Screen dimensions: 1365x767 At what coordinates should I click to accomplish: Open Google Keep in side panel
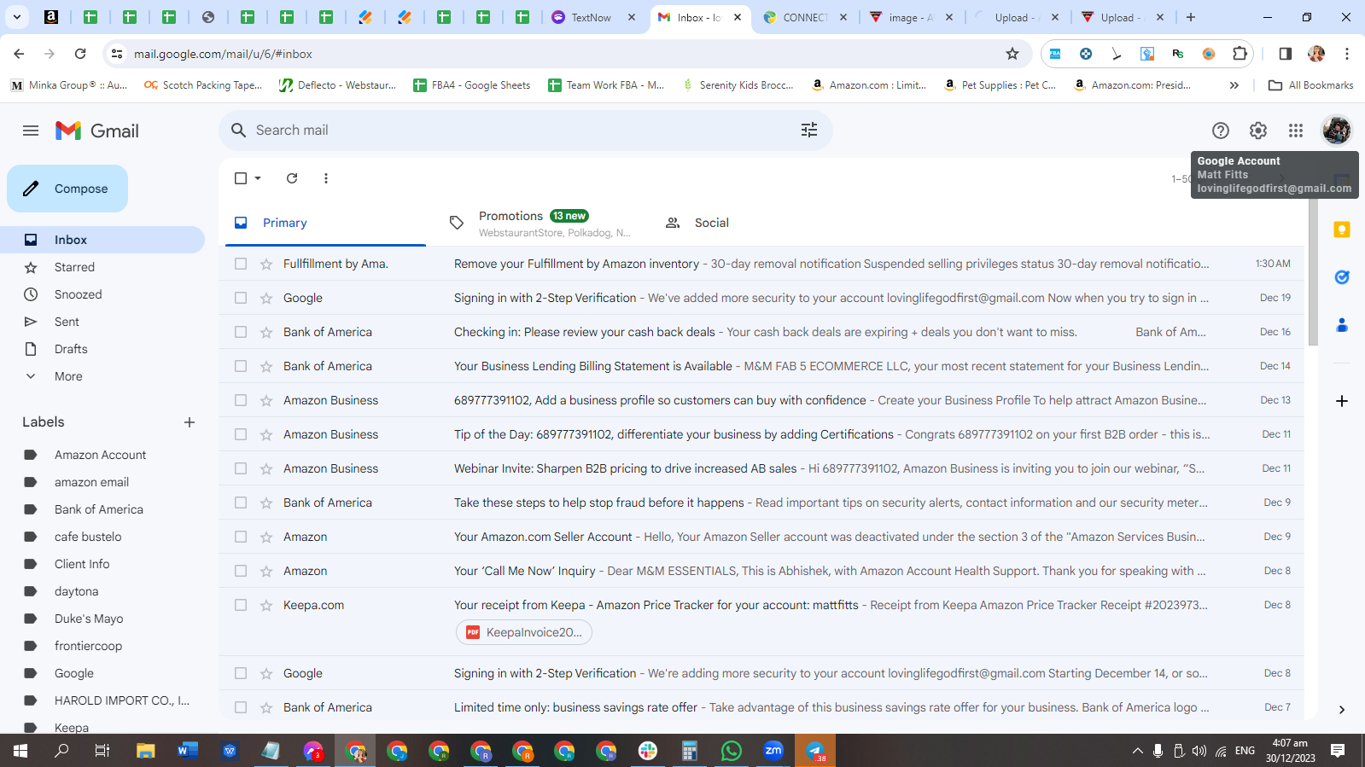[1342, 230]
